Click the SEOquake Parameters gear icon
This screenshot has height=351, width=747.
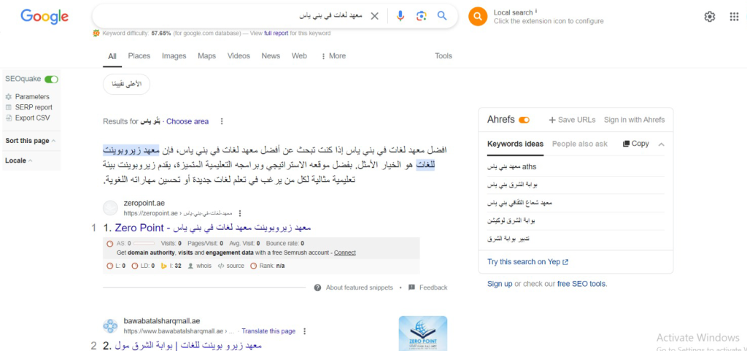[x=9, y=96]
